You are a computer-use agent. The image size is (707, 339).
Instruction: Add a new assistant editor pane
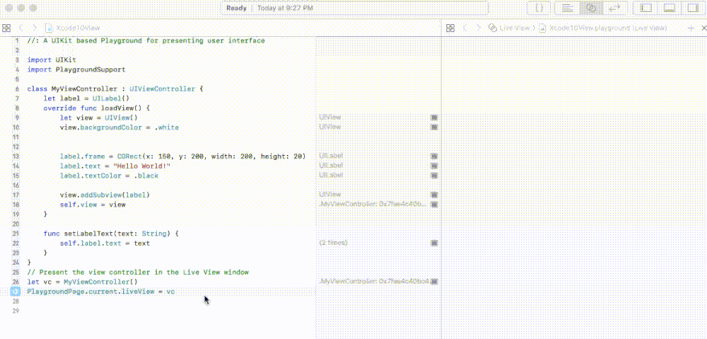[x=691, y=27]
